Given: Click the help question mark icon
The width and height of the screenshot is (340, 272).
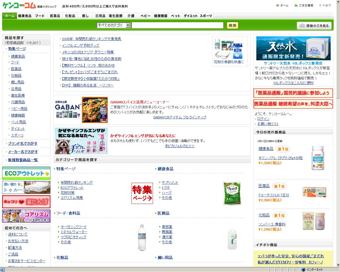Looking at the screenshot, I should tap(320, 5).
